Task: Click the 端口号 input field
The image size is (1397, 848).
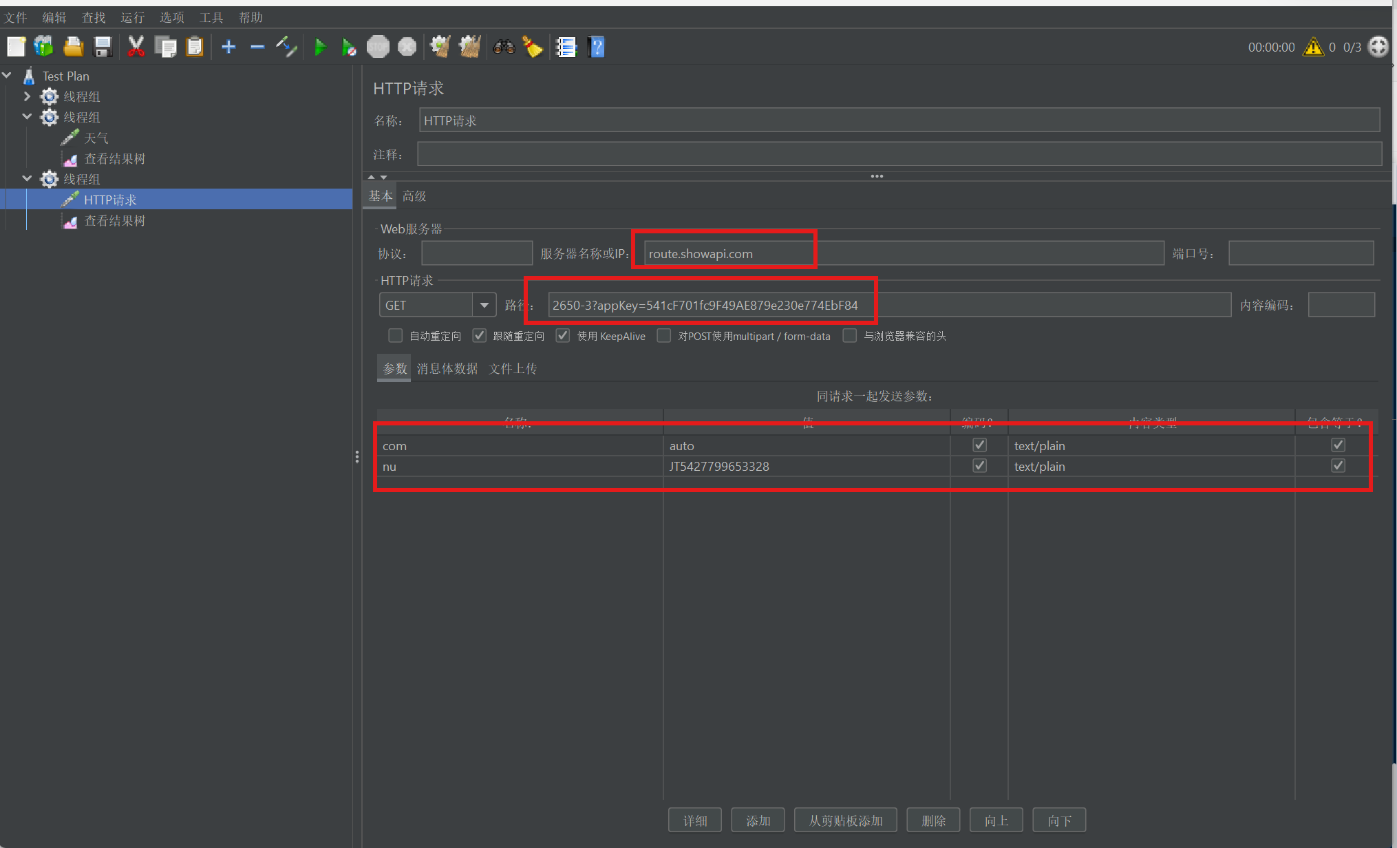Action: click(x=1301, y=253)
